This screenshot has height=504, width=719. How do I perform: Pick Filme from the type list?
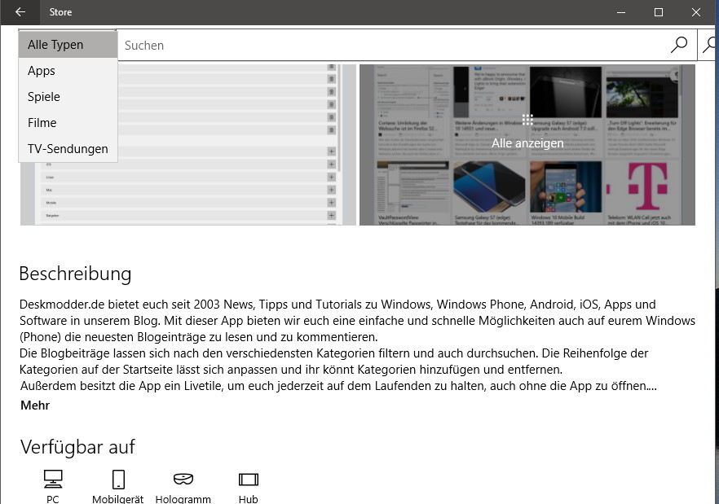click(68, 123)
